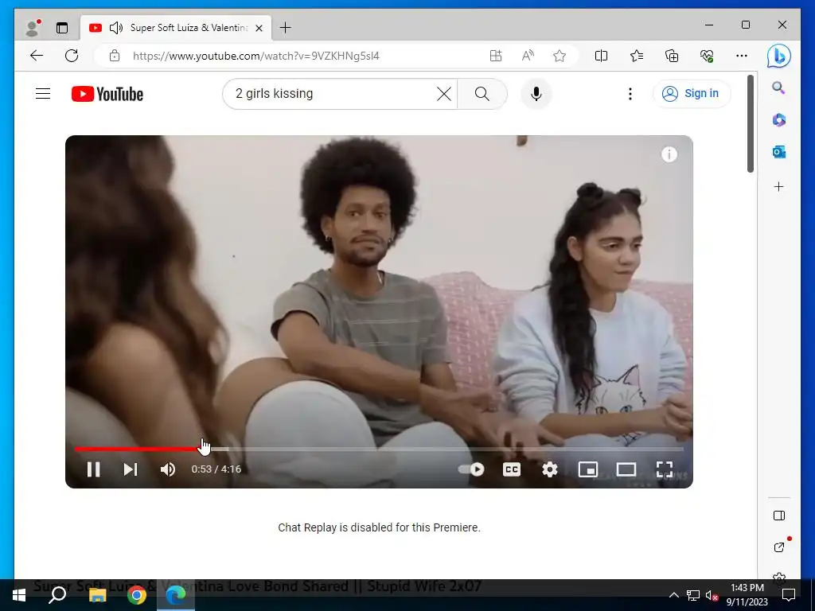815x611 pixels.
Task: Pause the video
Action: click(x=94, y=469)
